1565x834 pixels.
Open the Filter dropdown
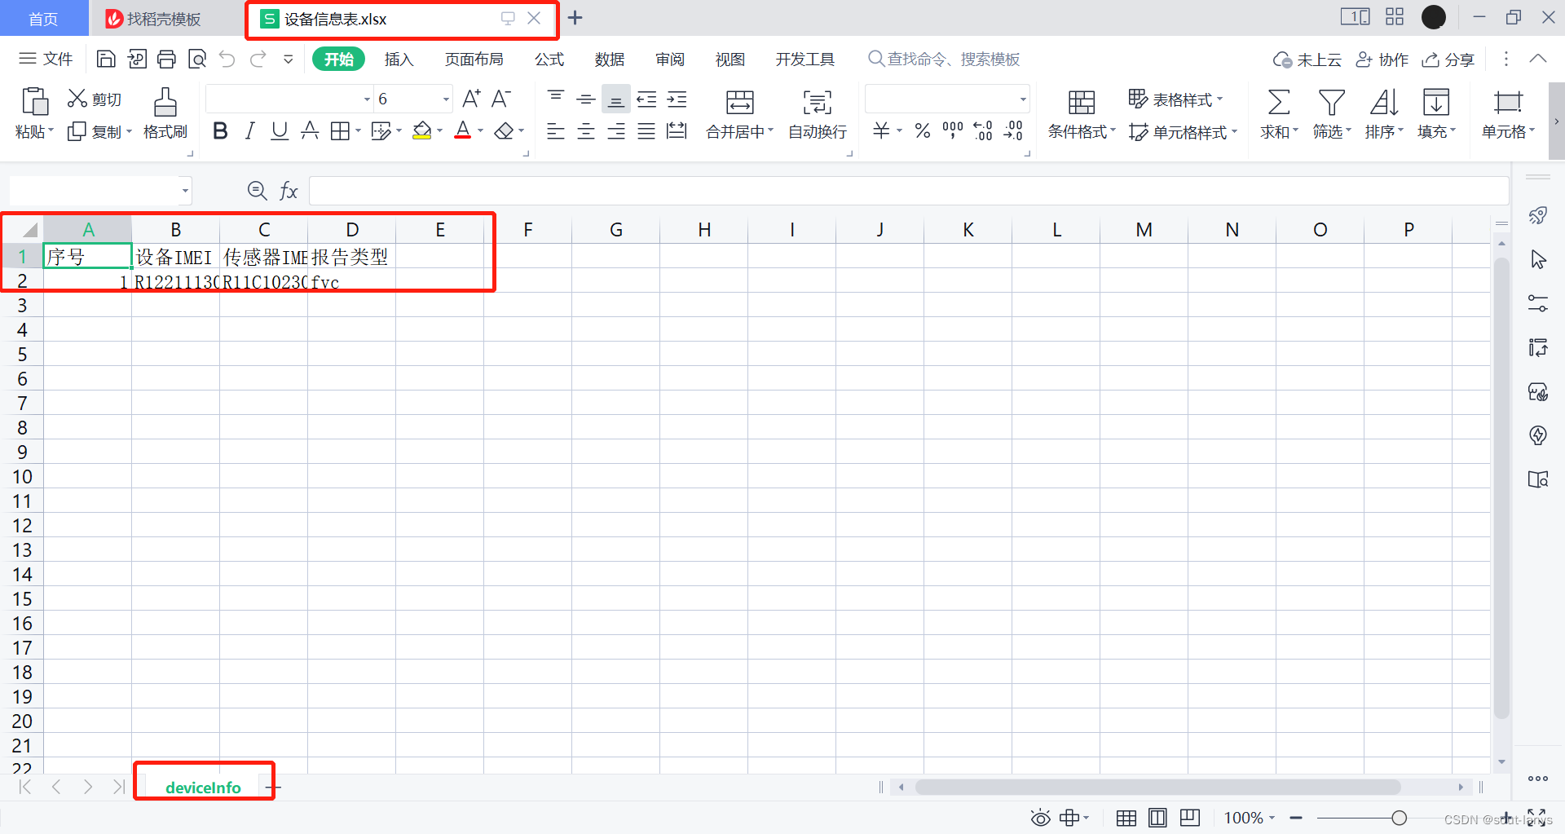point(1332,114)
